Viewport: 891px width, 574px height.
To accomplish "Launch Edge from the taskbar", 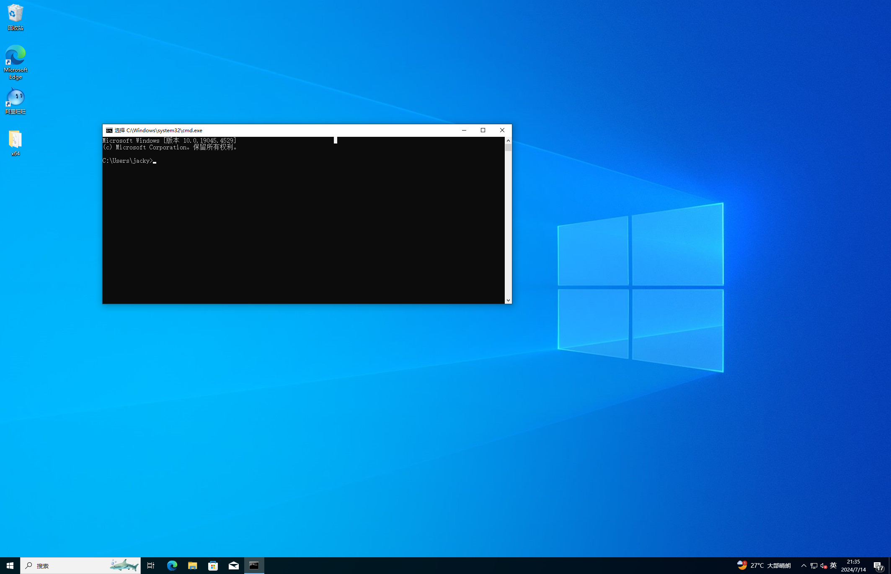I will pyautogui.click(x=172, y=566).
